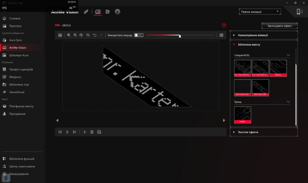
Task: Expand Налаштування анімації section
Action: [264, 35]
